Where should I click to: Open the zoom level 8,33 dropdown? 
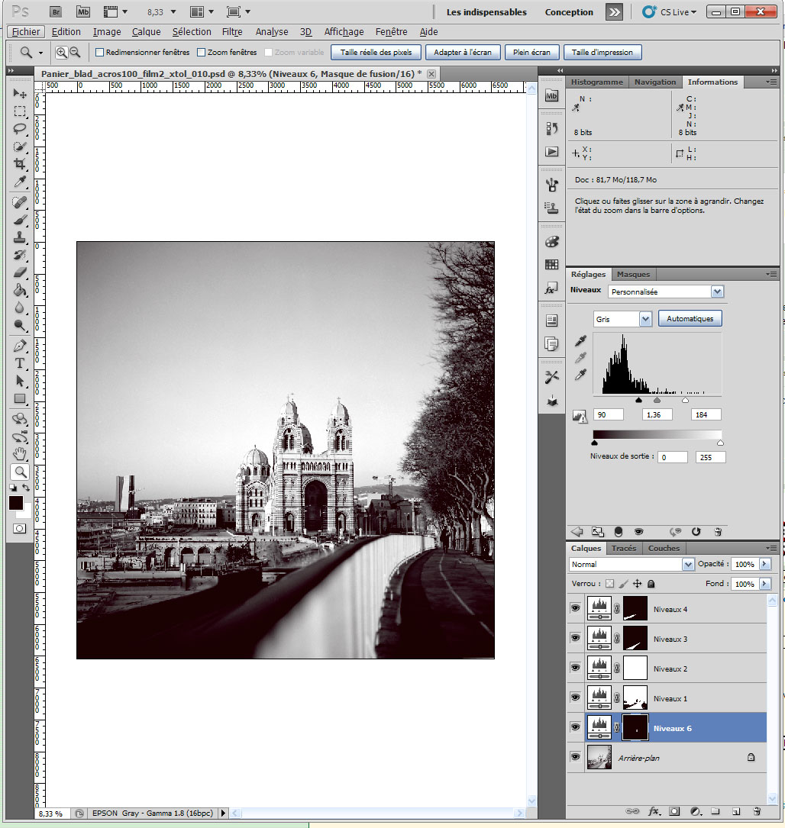pos(173,11)
